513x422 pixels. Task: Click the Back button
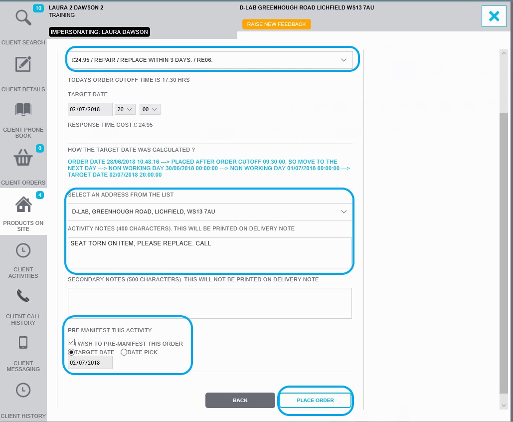(240, 401)
